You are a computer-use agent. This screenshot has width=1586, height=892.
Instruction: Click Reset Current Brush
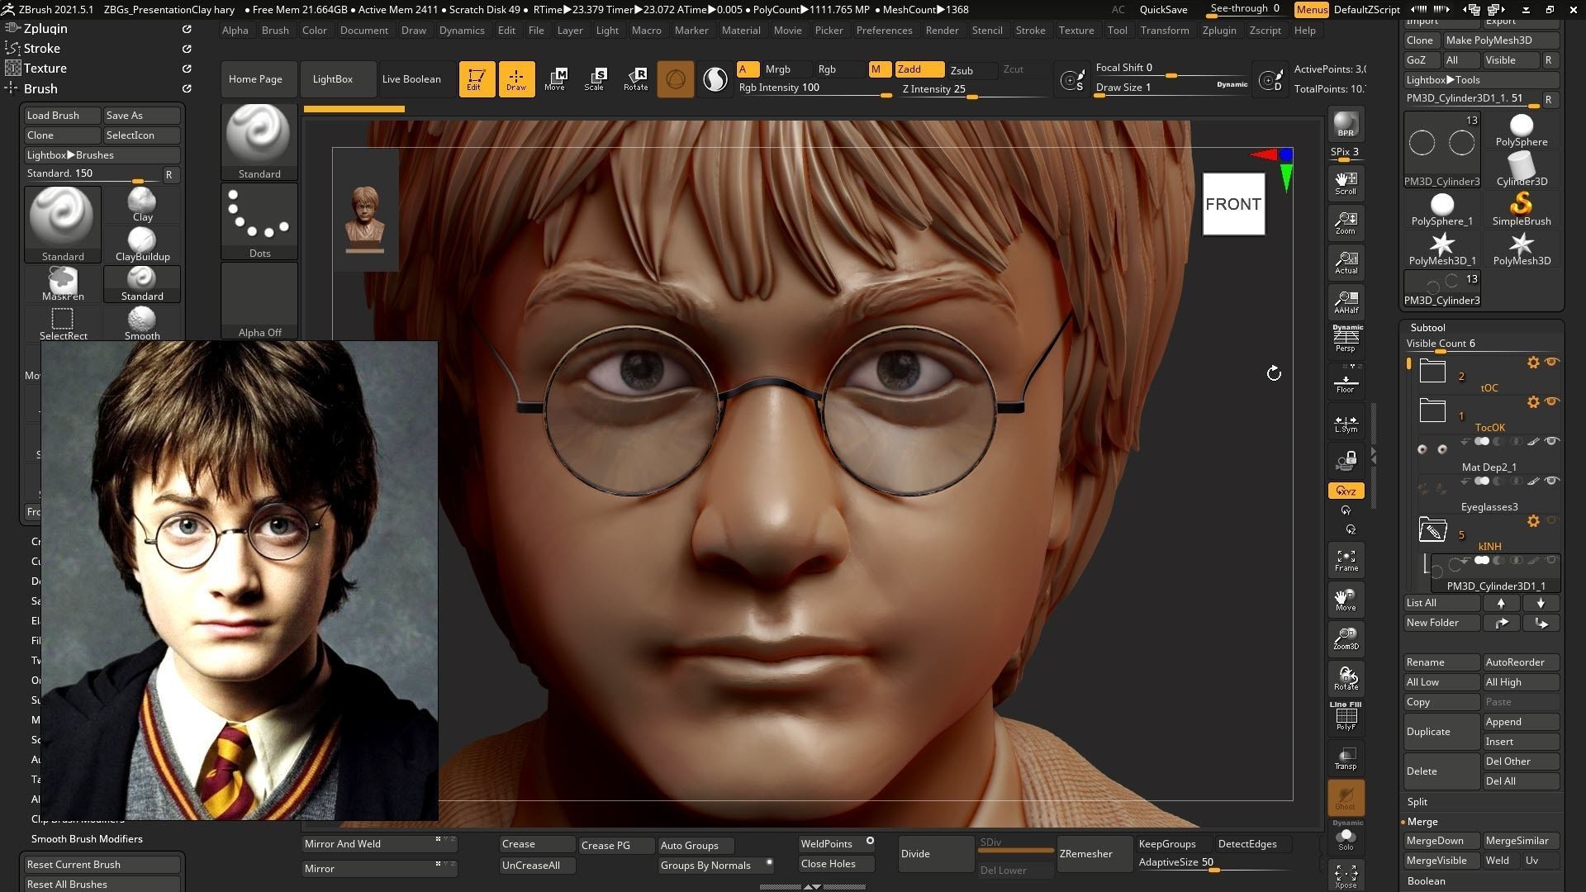[x=102, y=865]
